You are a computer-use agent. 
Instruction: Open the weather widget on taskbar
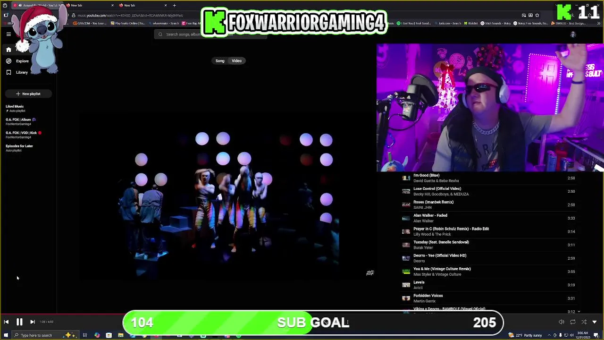click(525, 335)
